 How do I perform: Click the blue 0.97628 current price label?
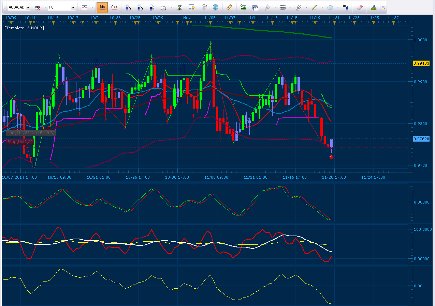[x=421, y=139]
